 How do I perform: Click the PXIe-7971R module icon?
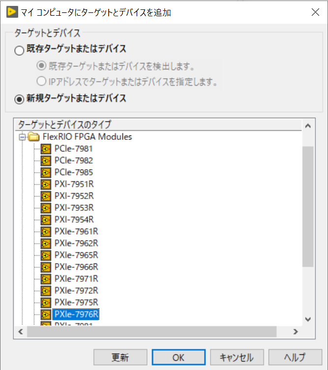tap(46, 279)
